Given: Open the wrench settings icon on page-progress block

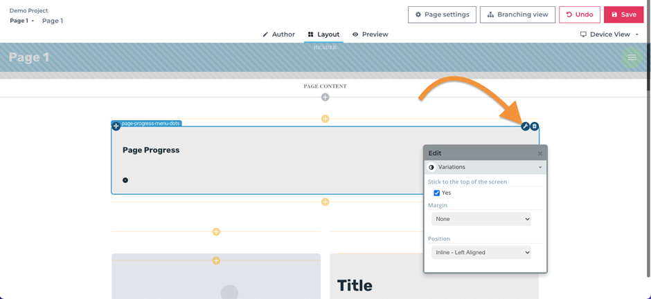Looking at the screenshot, I should click(x=525, y=126).
